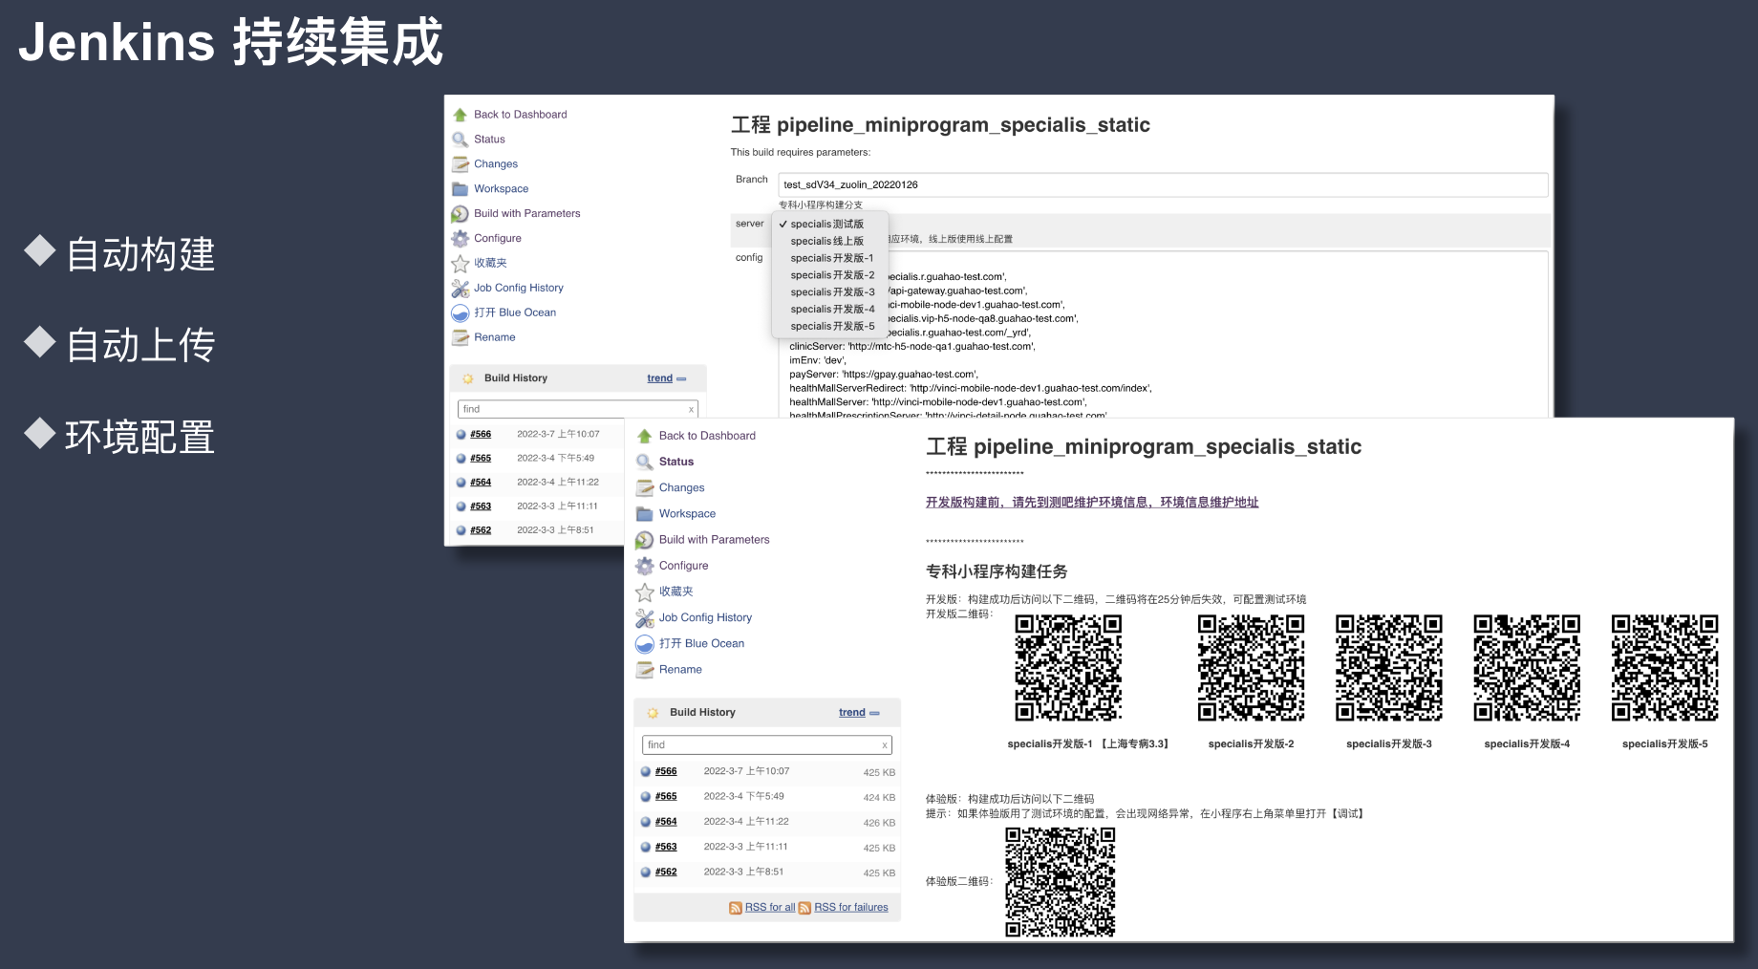Click Build History sun icon in front window

[653, 713]
